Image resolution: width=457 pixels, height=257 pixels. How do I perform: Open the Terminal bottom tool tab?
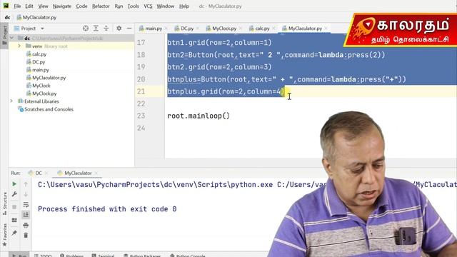103,256
